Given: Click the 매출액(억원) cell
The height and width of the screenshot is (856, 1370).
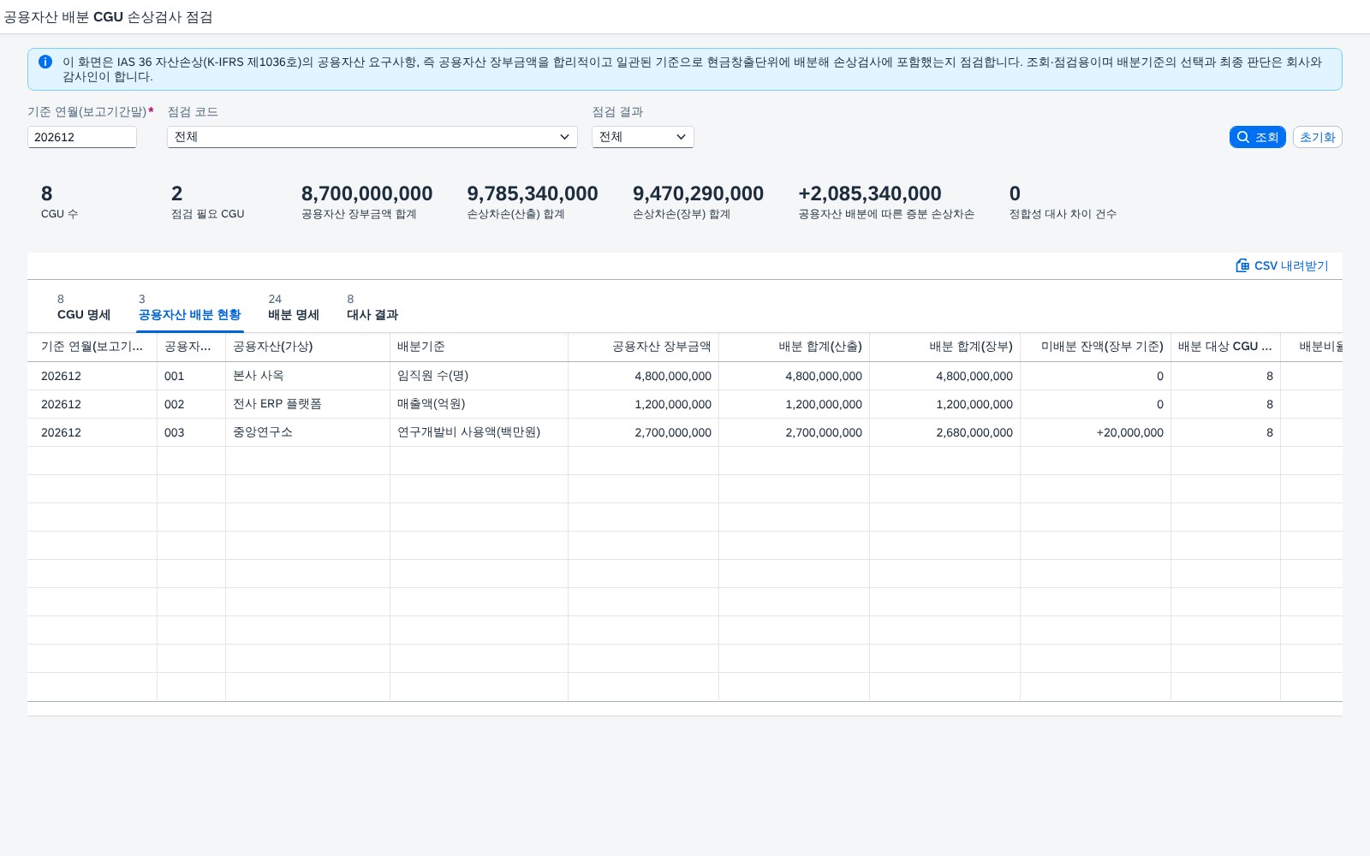Looking at the screenshot, I should click(x=479, y=404).
